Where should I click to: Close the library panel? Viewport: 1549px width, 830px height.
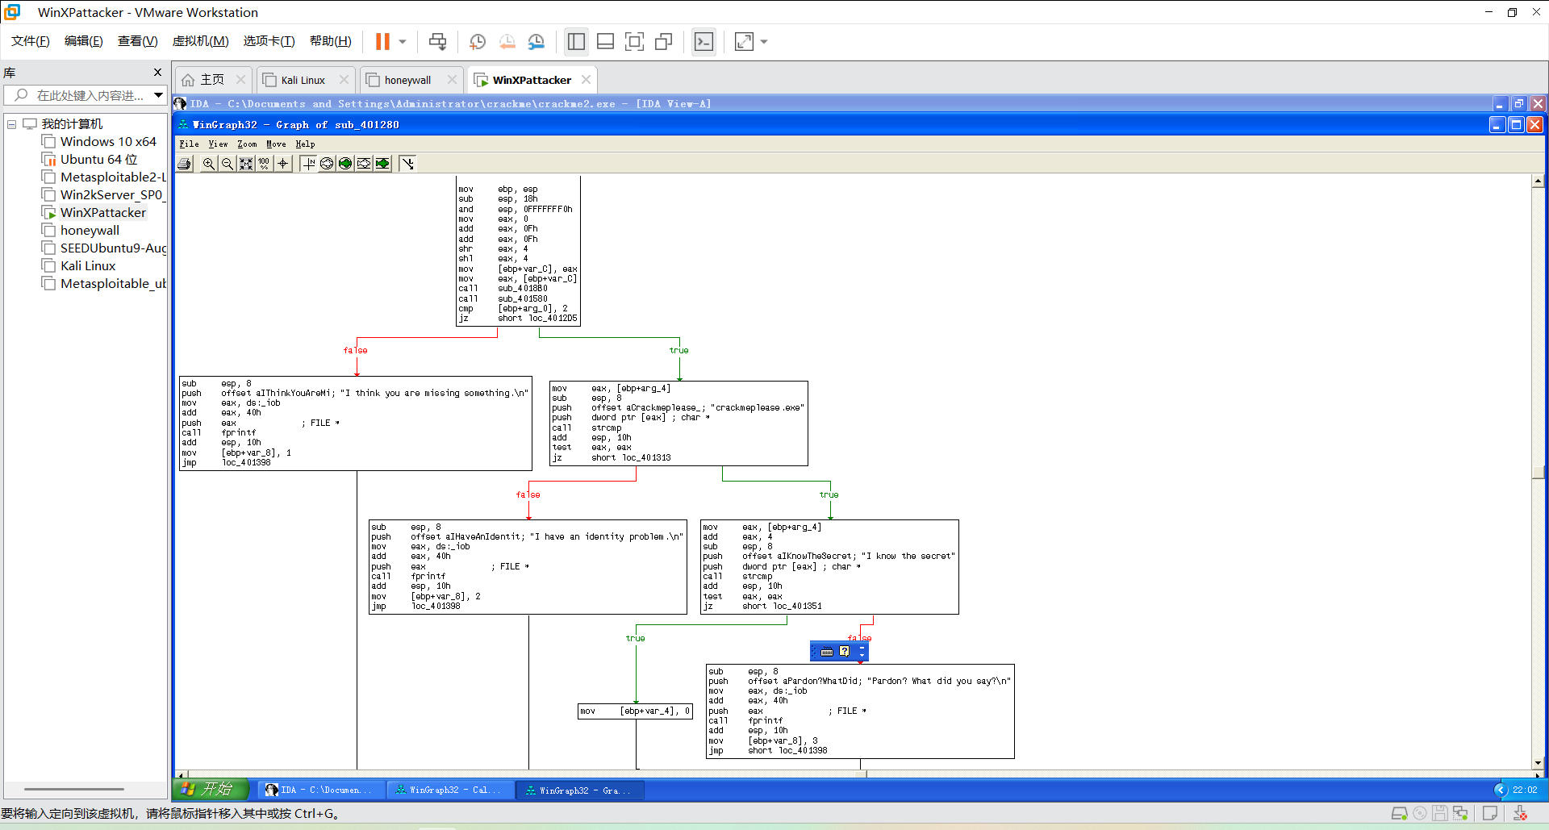coord(157,73)
